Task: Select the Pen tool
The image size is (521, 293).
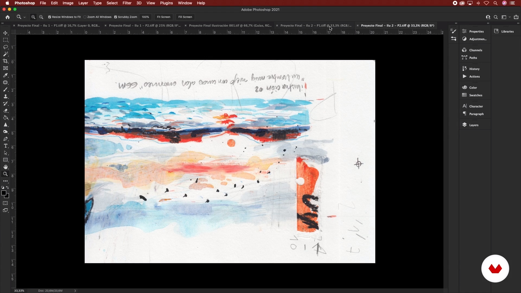Action: [5, 139]
